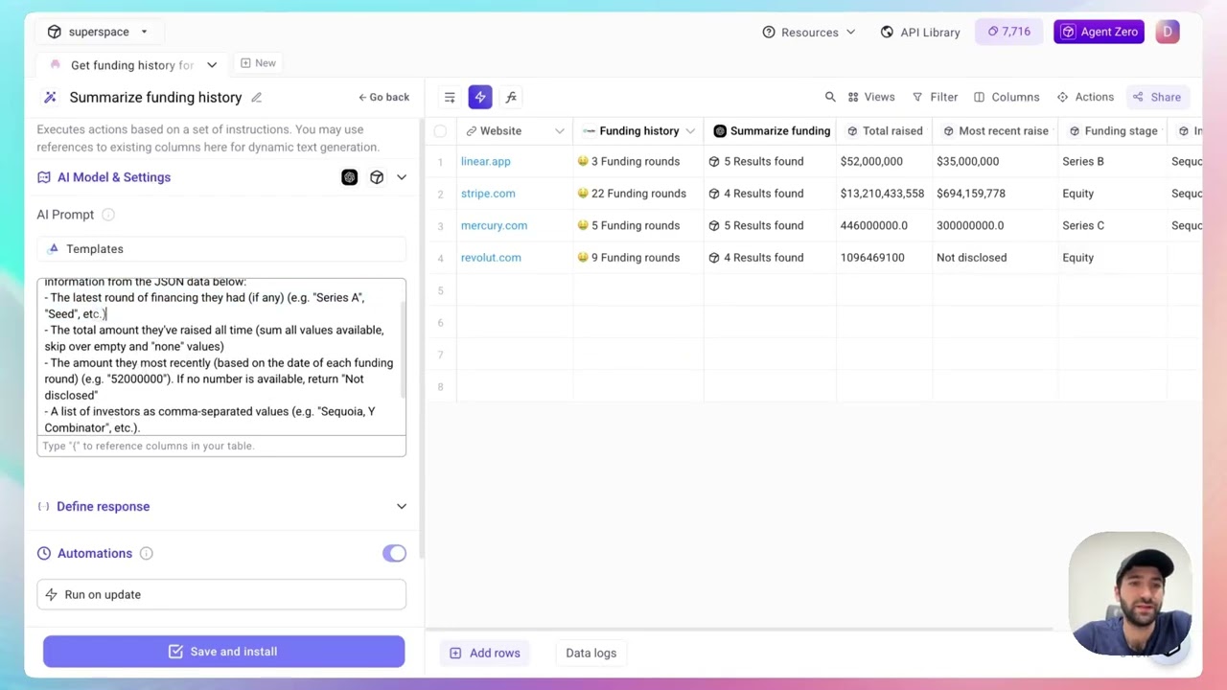Toggle the Automations switch off
The image size is (1227, 690).
tap(394, 553)
